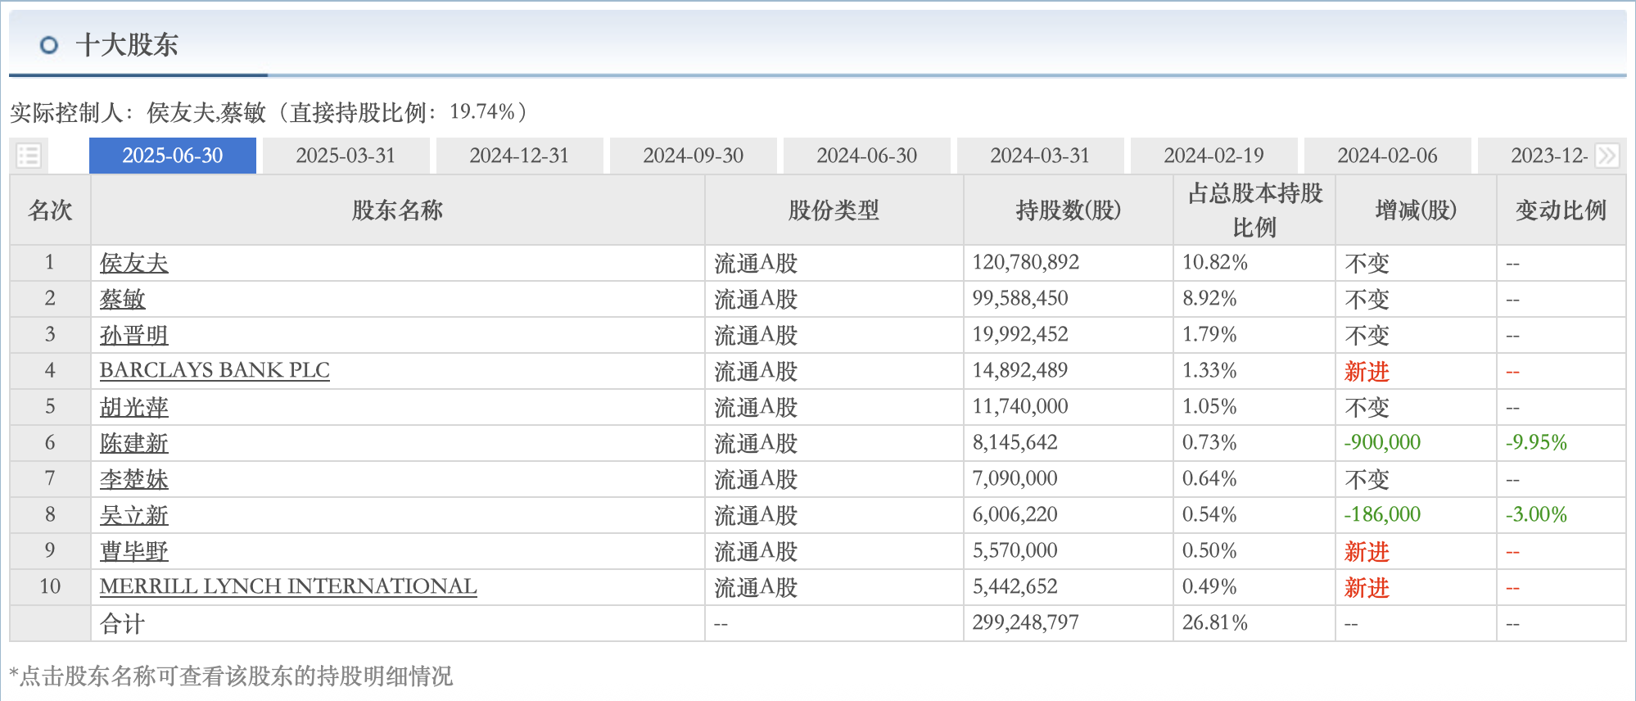Select the 2024-02-19 date tab
The width and height of the screenshot is (1636, 701).
pos(1213,156)
